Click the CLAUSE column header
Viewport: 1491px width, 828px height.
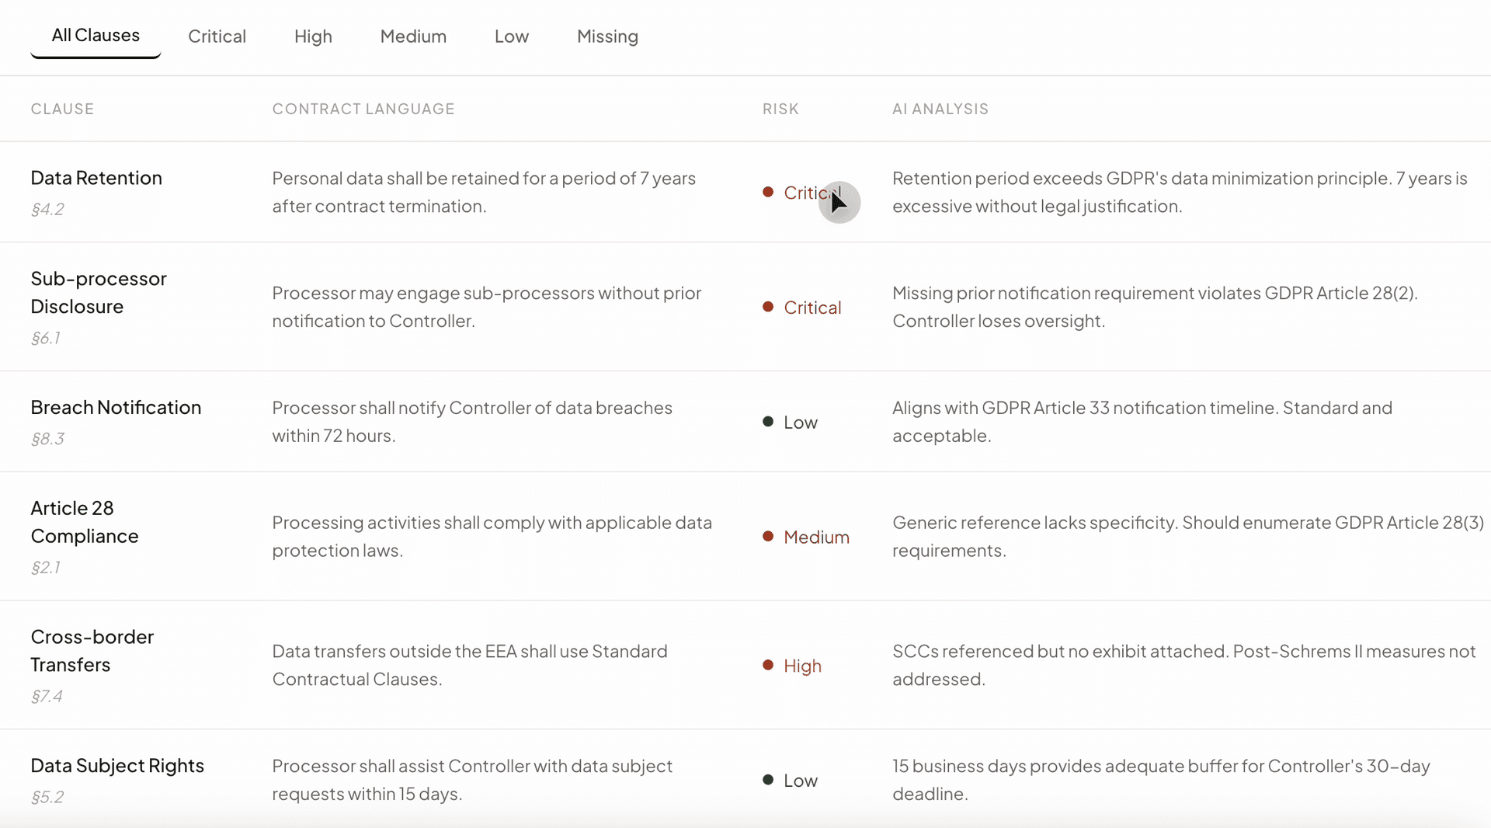pos(62,109)
